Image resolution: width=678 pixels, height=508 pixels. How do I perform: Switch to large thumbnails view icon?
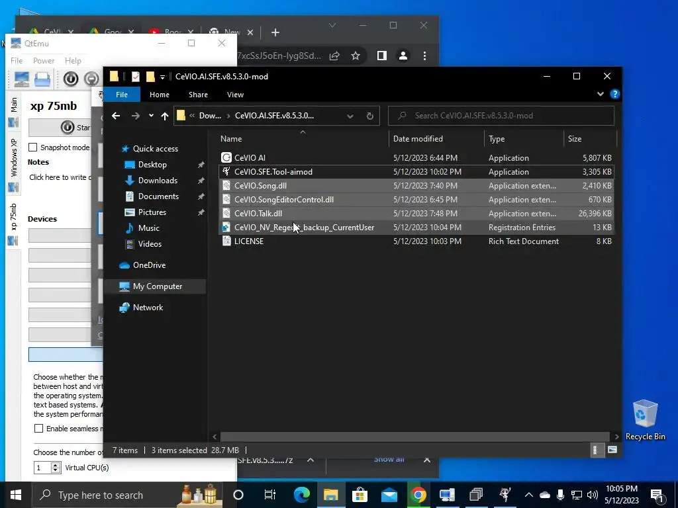coord(612,450)
